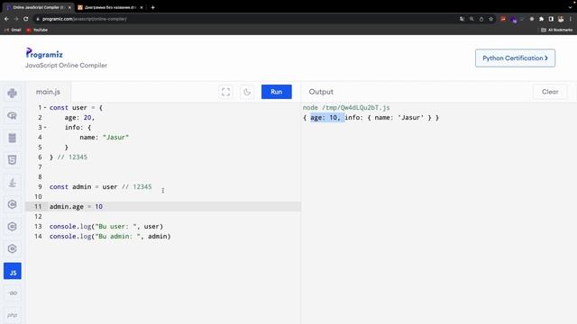Go forward in browser history
Screen dimensions: 577x324
(x=16, y=19)
